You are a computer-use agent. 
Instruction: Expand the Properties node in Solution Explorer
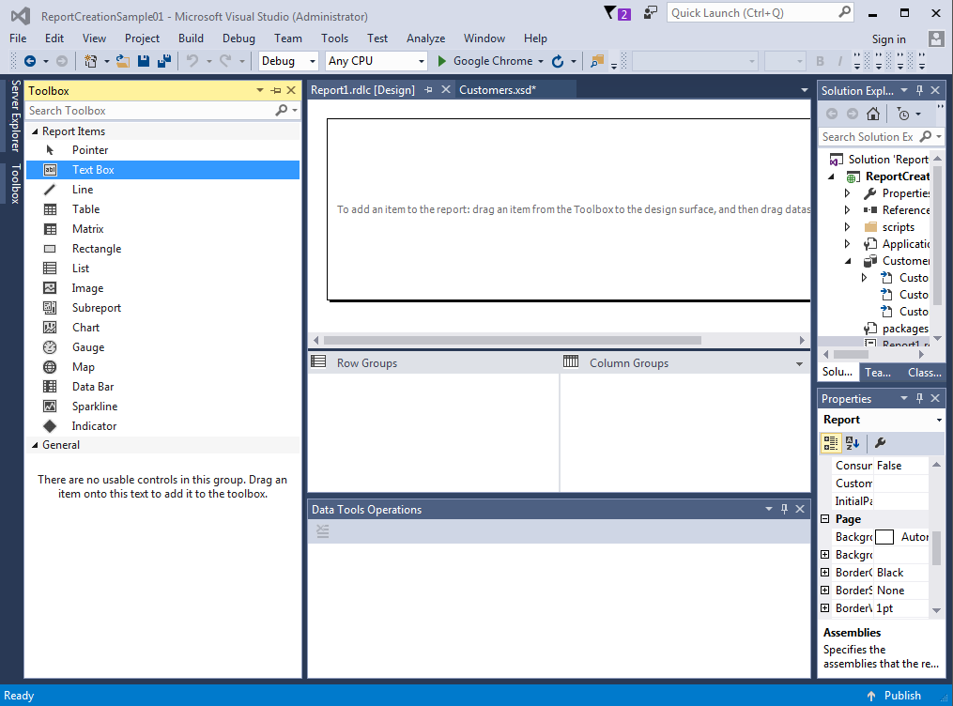coord(847,193)
